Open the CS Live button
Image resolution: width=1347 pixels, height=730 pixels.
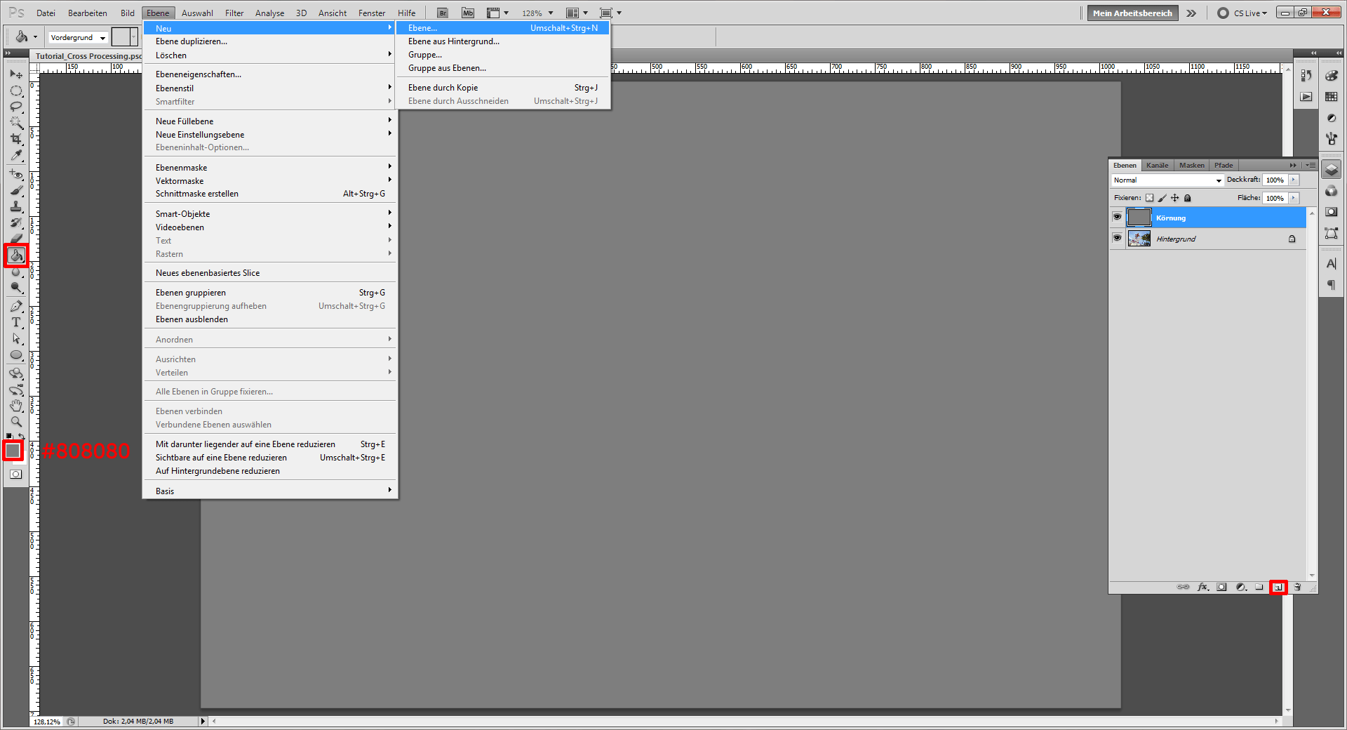(x=1242, y=13)
